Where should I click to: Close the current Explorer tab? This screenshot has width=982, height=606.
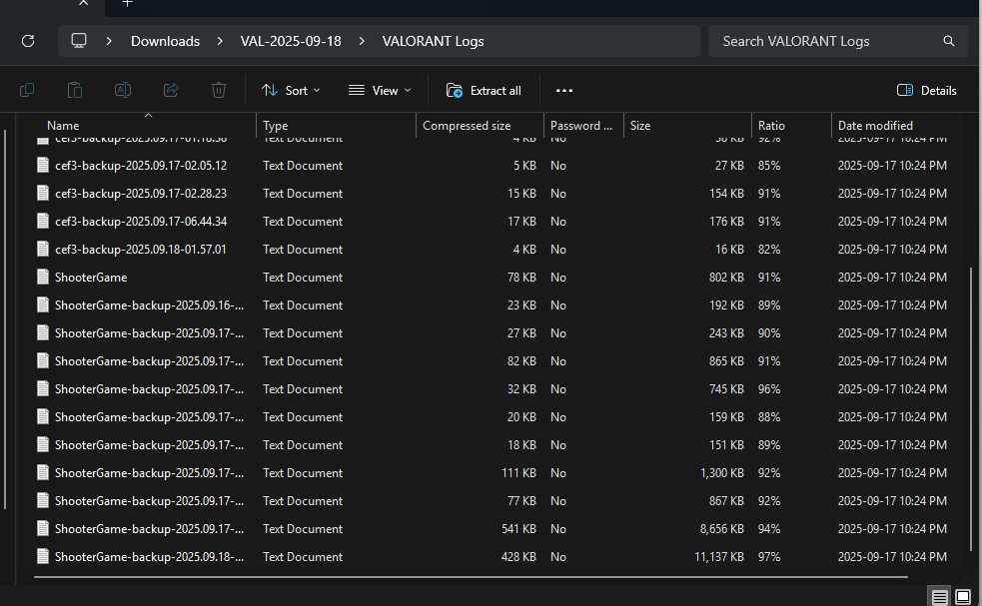[x=83, y=3]
